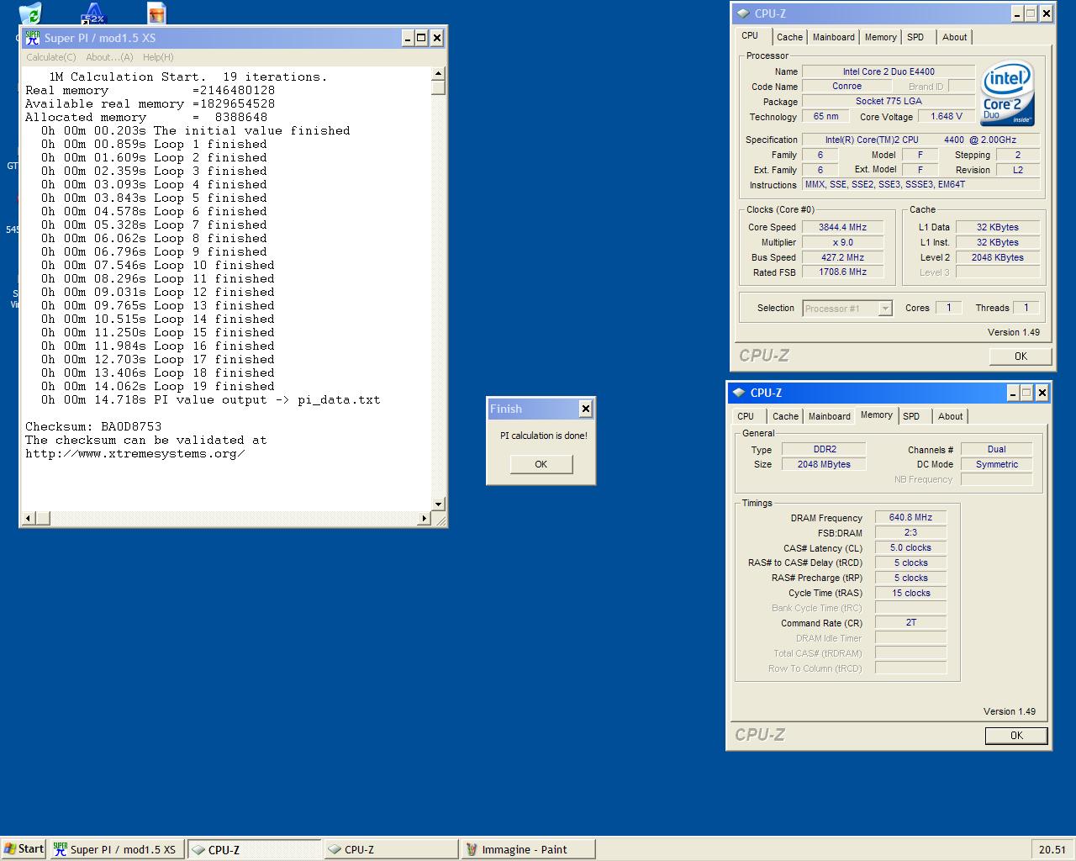Click the Super PI title bar icon
1076x861 pixels.
click(x=33, y=38)
